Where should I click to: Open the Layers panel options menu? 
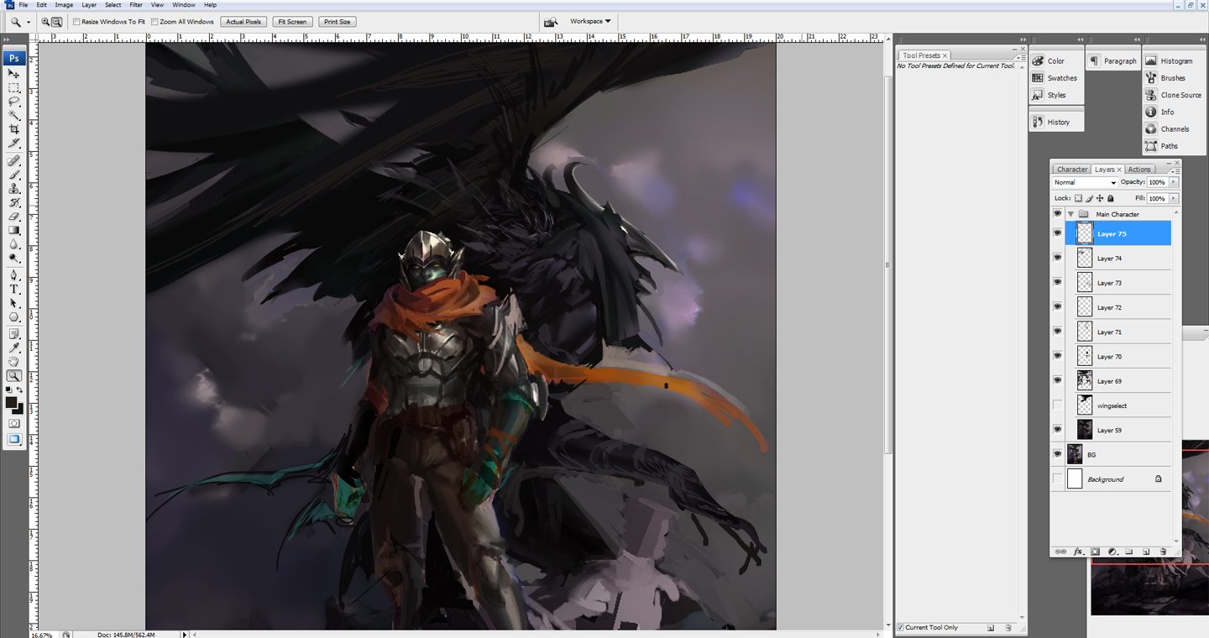pos(1175,170)
